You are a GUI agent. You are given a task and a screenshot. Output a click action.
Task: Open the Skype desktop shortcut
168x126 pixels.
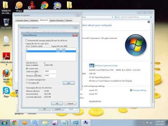tap(6, 92)
